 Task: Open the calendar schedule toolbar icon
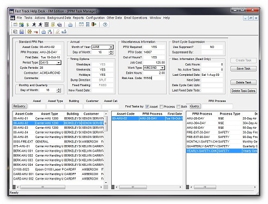[21, 25]
